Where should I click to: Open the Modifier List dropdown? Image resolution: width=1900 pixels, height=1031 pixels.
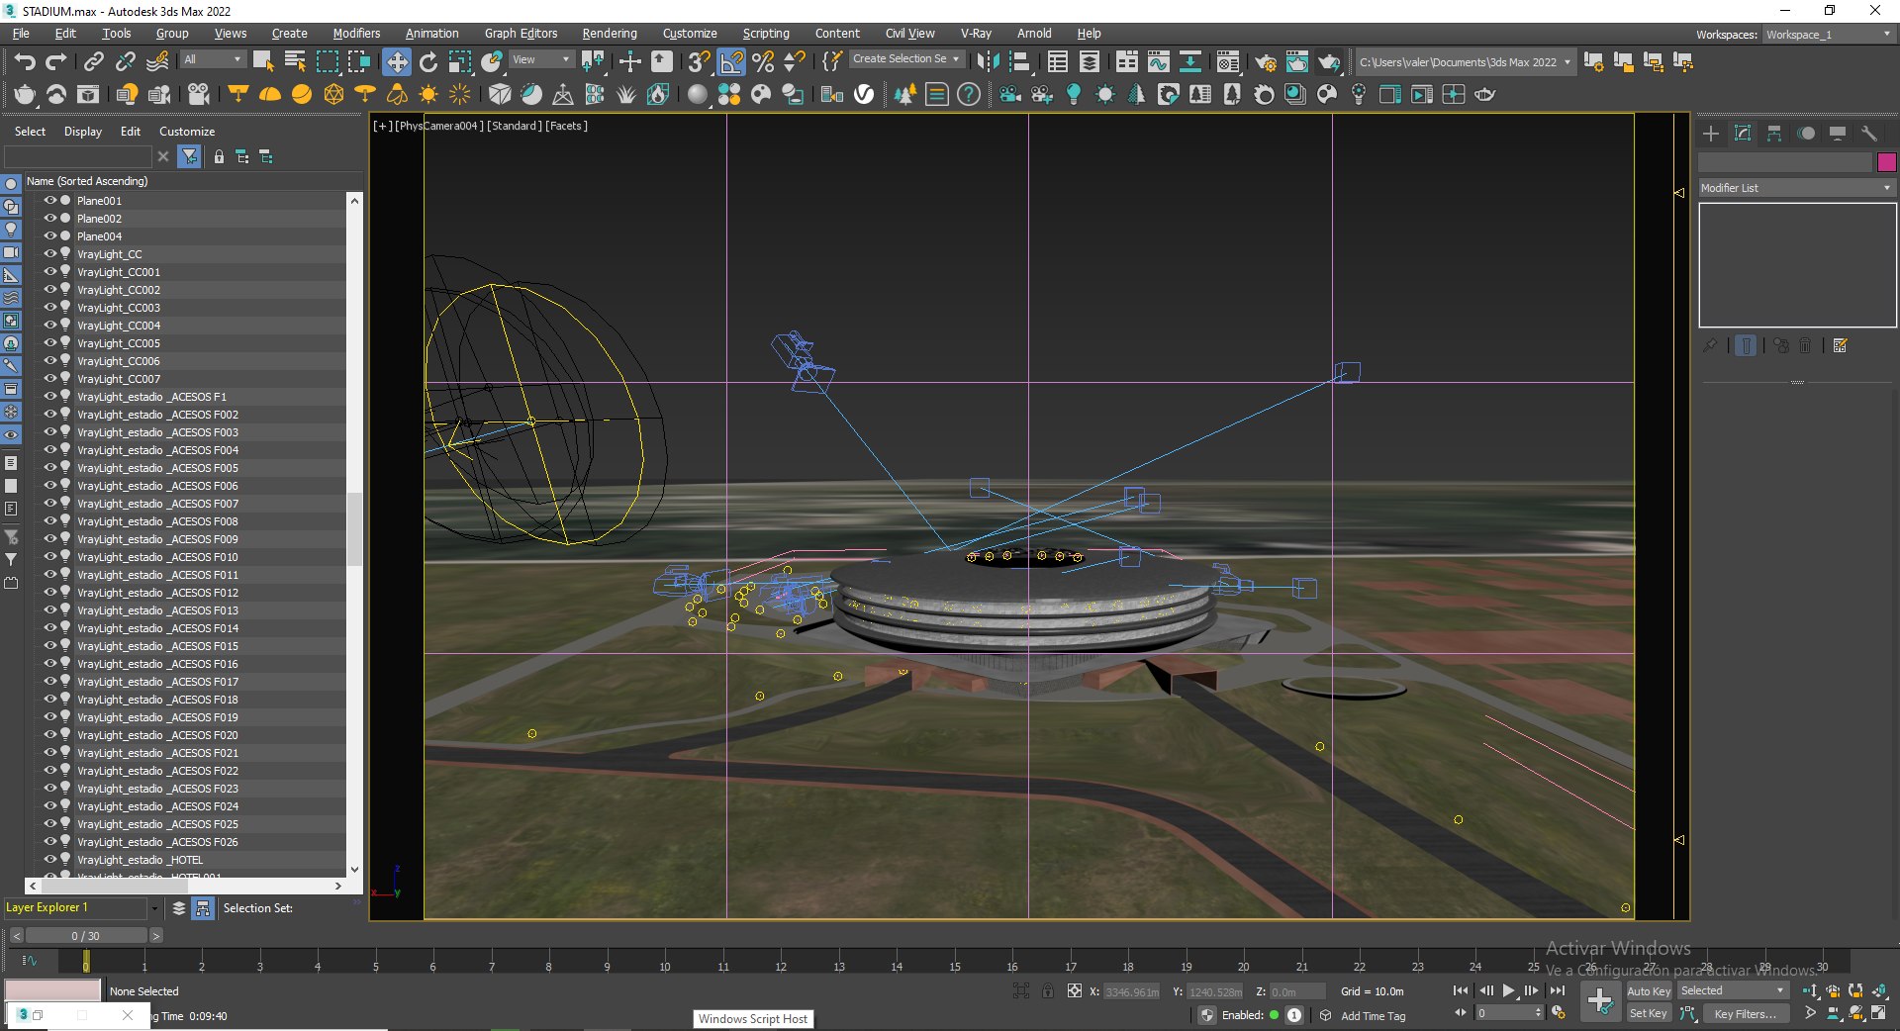tap(1796, 187)
